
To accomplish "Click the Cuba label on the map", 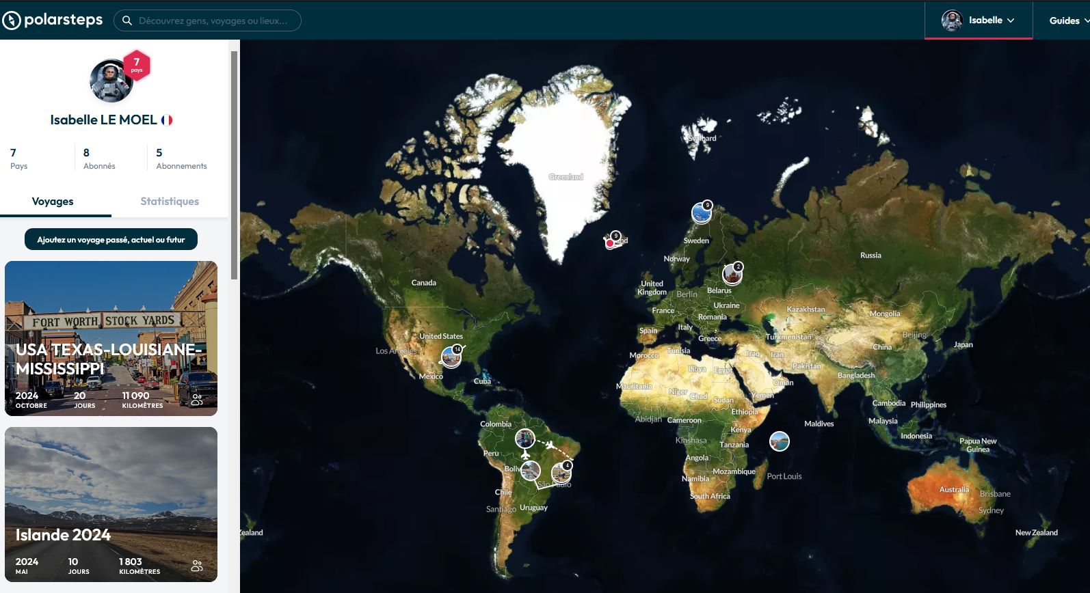I will (x=482, y=381).
